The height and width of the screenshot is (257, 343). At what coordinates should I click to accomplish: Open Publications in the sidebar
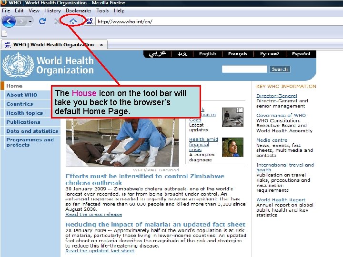click(x=23, y=122)
